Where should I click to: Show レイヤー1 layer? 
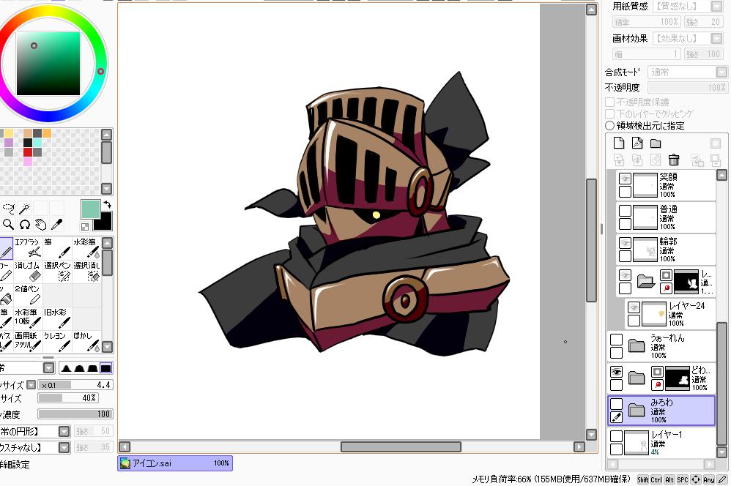(616, 436)
